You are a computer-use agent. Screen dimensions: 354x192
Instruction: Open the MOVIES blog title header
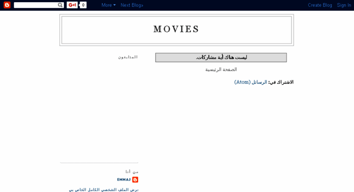176,29
